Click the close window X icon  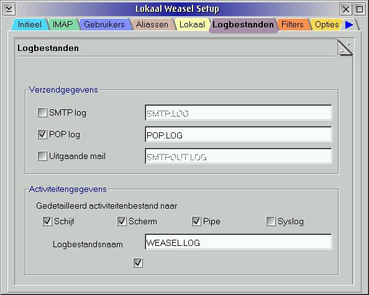click(345, 10)
